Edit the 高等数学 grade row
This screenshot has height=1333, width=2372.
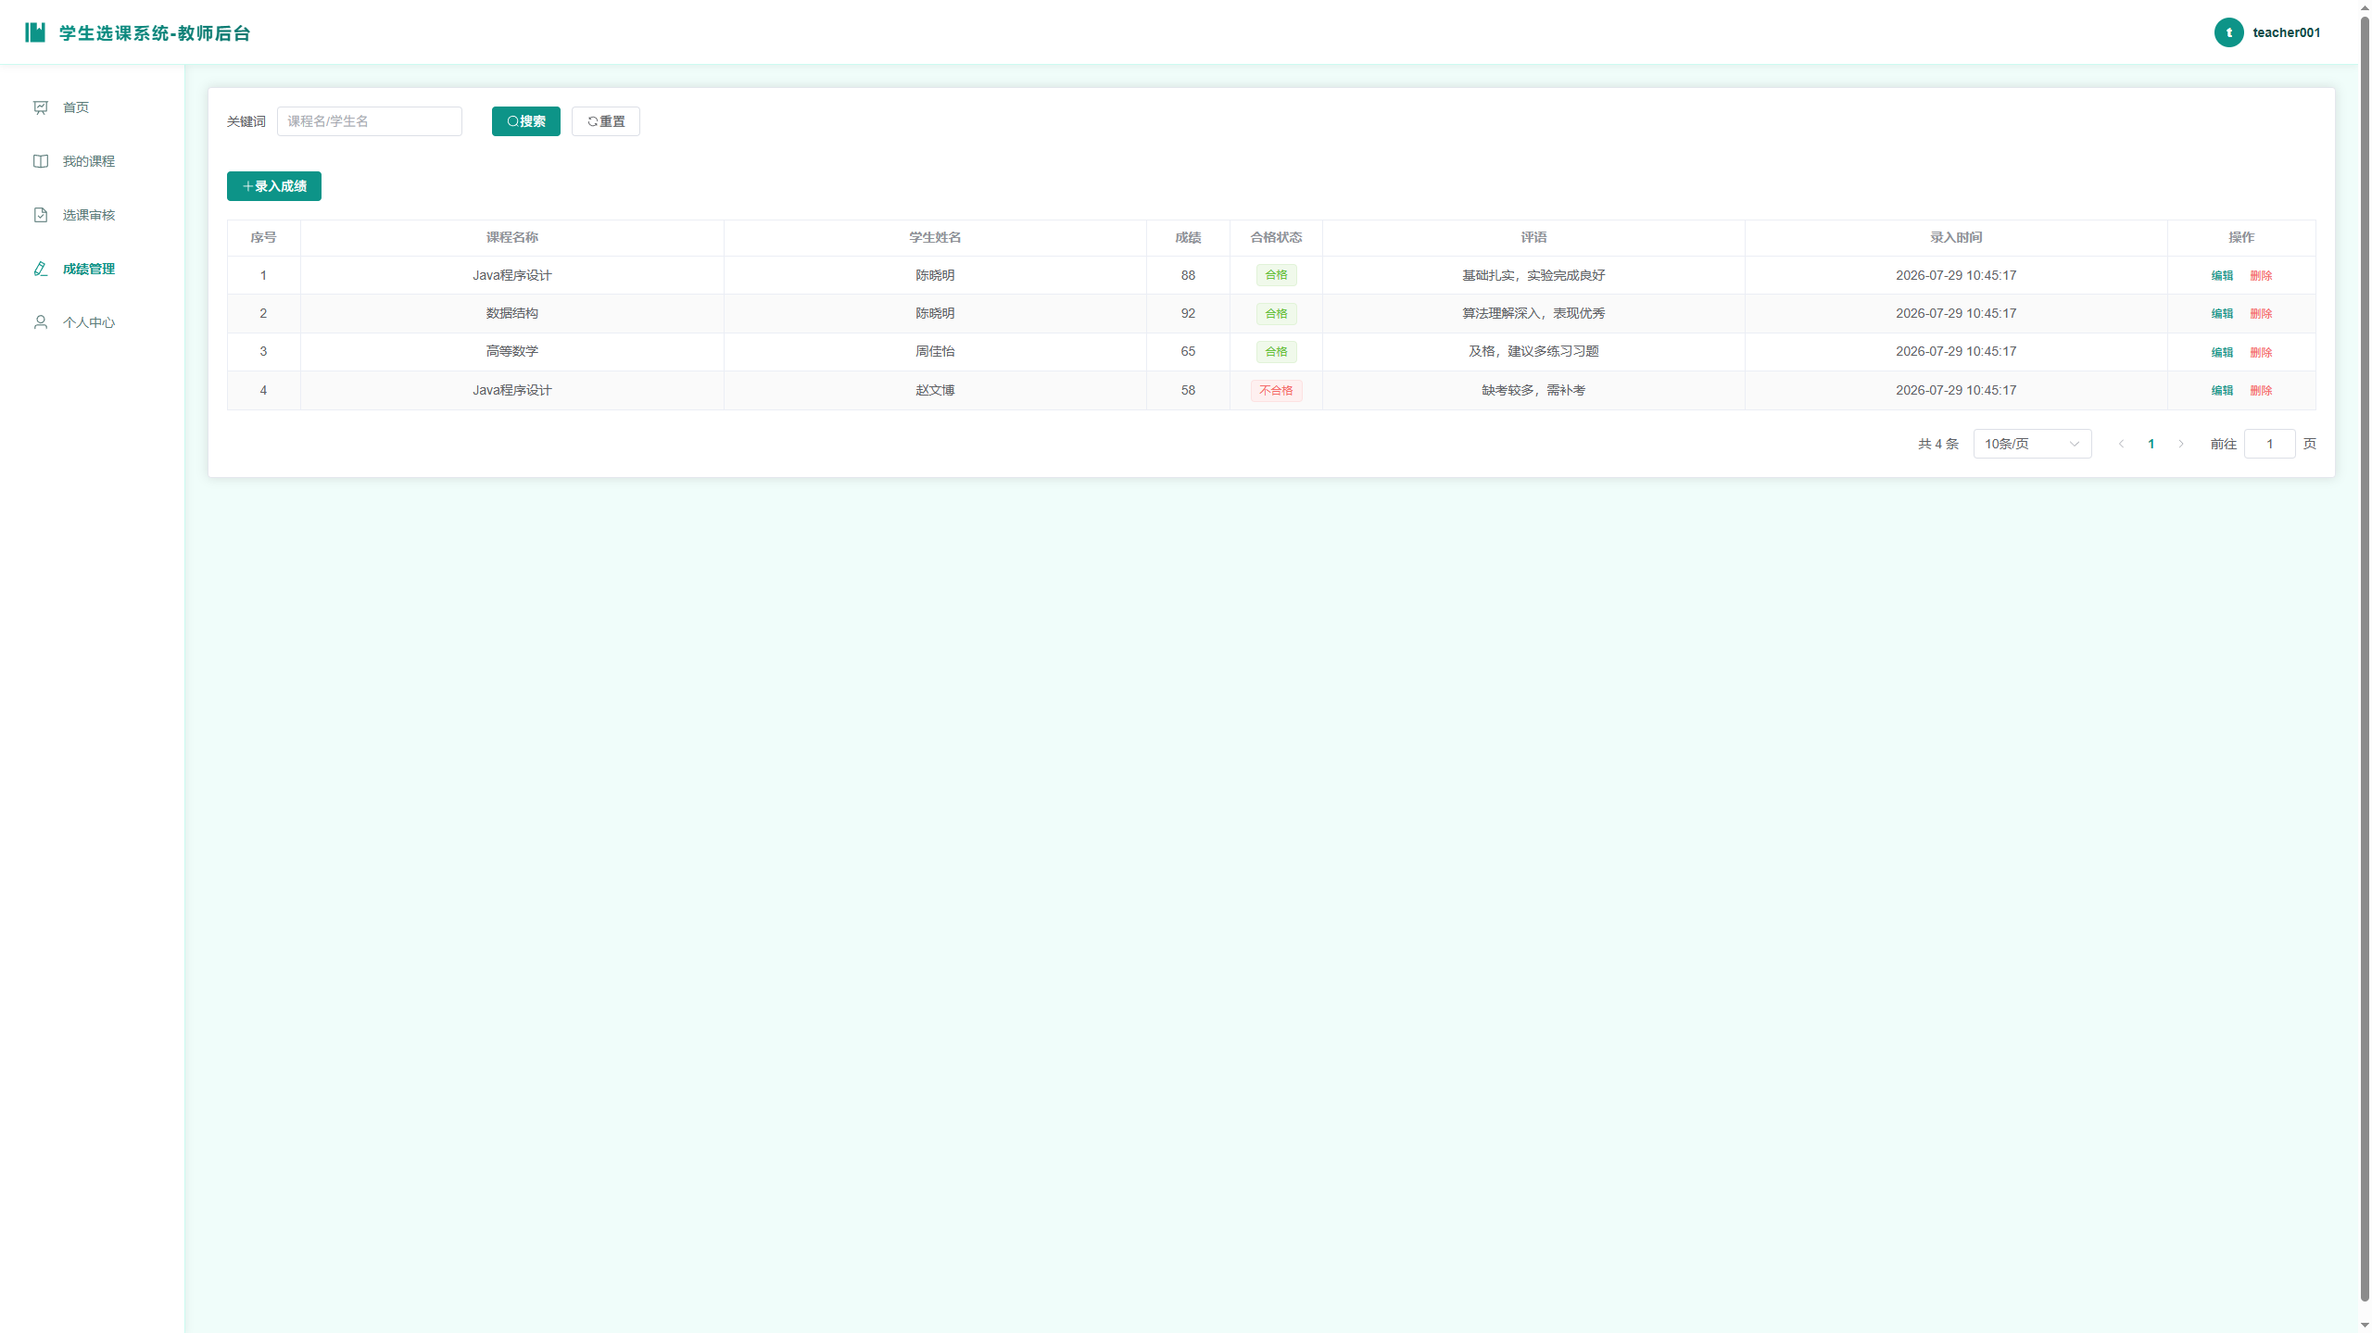click(2222, 352)
